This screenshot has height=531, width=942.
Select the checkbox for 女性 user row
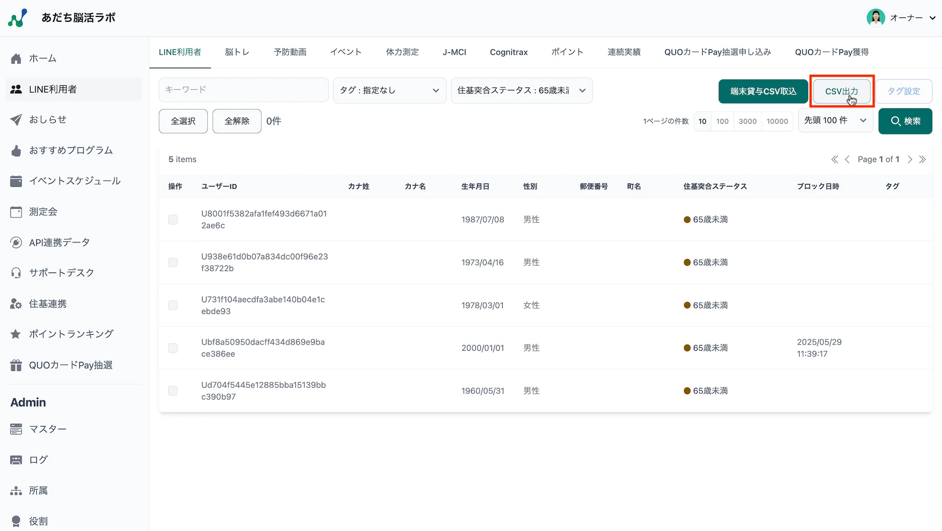pyautogui.click(x=173, y=305)
